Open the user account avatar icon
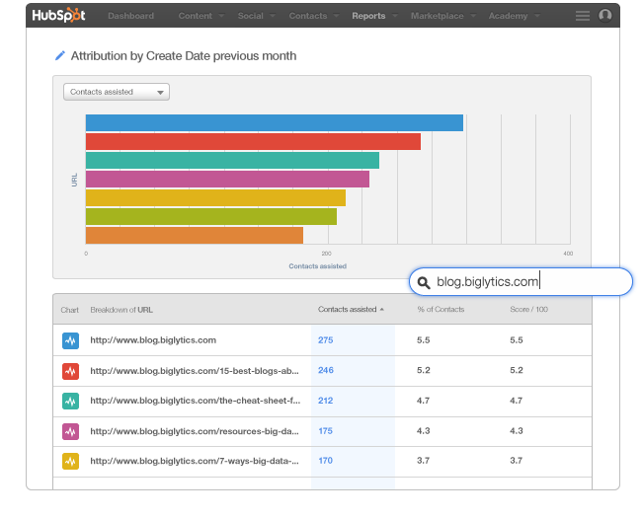 (605, 15)
